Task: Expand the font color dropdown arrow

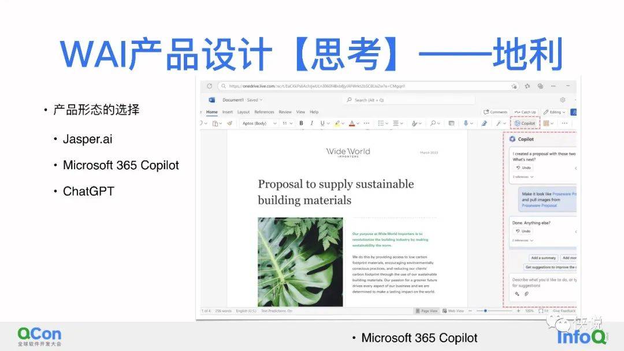Action: point(358,124)
